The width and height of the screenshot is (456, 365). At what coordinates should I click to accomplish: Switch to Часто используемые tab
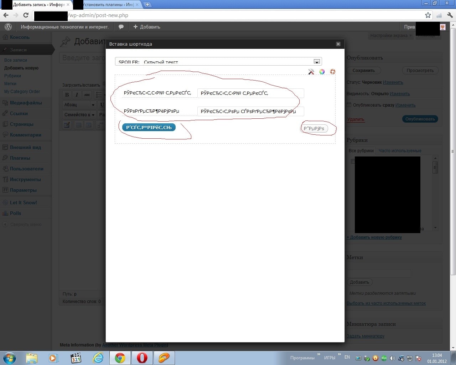click(400, 151)
